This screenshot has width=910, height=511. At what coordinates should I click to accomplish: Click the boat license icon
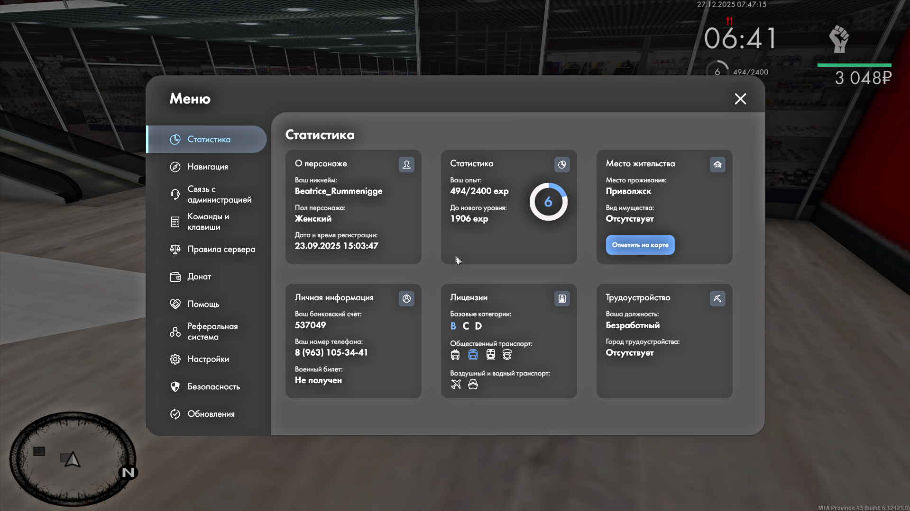click(x=473, y=384)
